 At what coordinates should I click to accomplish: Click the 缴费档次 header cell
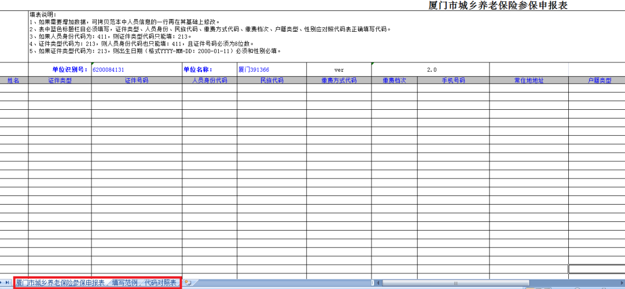click(x=394, y=80)
